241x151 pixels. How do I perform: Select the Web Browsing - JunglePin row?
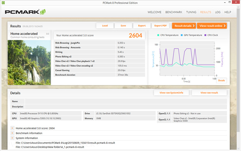coord(99,43)
